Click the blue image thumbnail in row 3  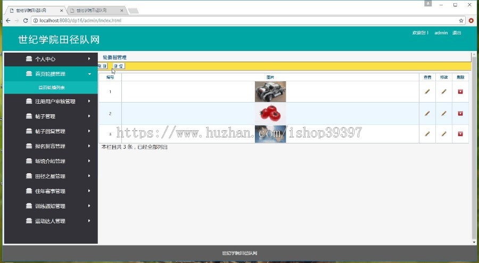[270, 134]
